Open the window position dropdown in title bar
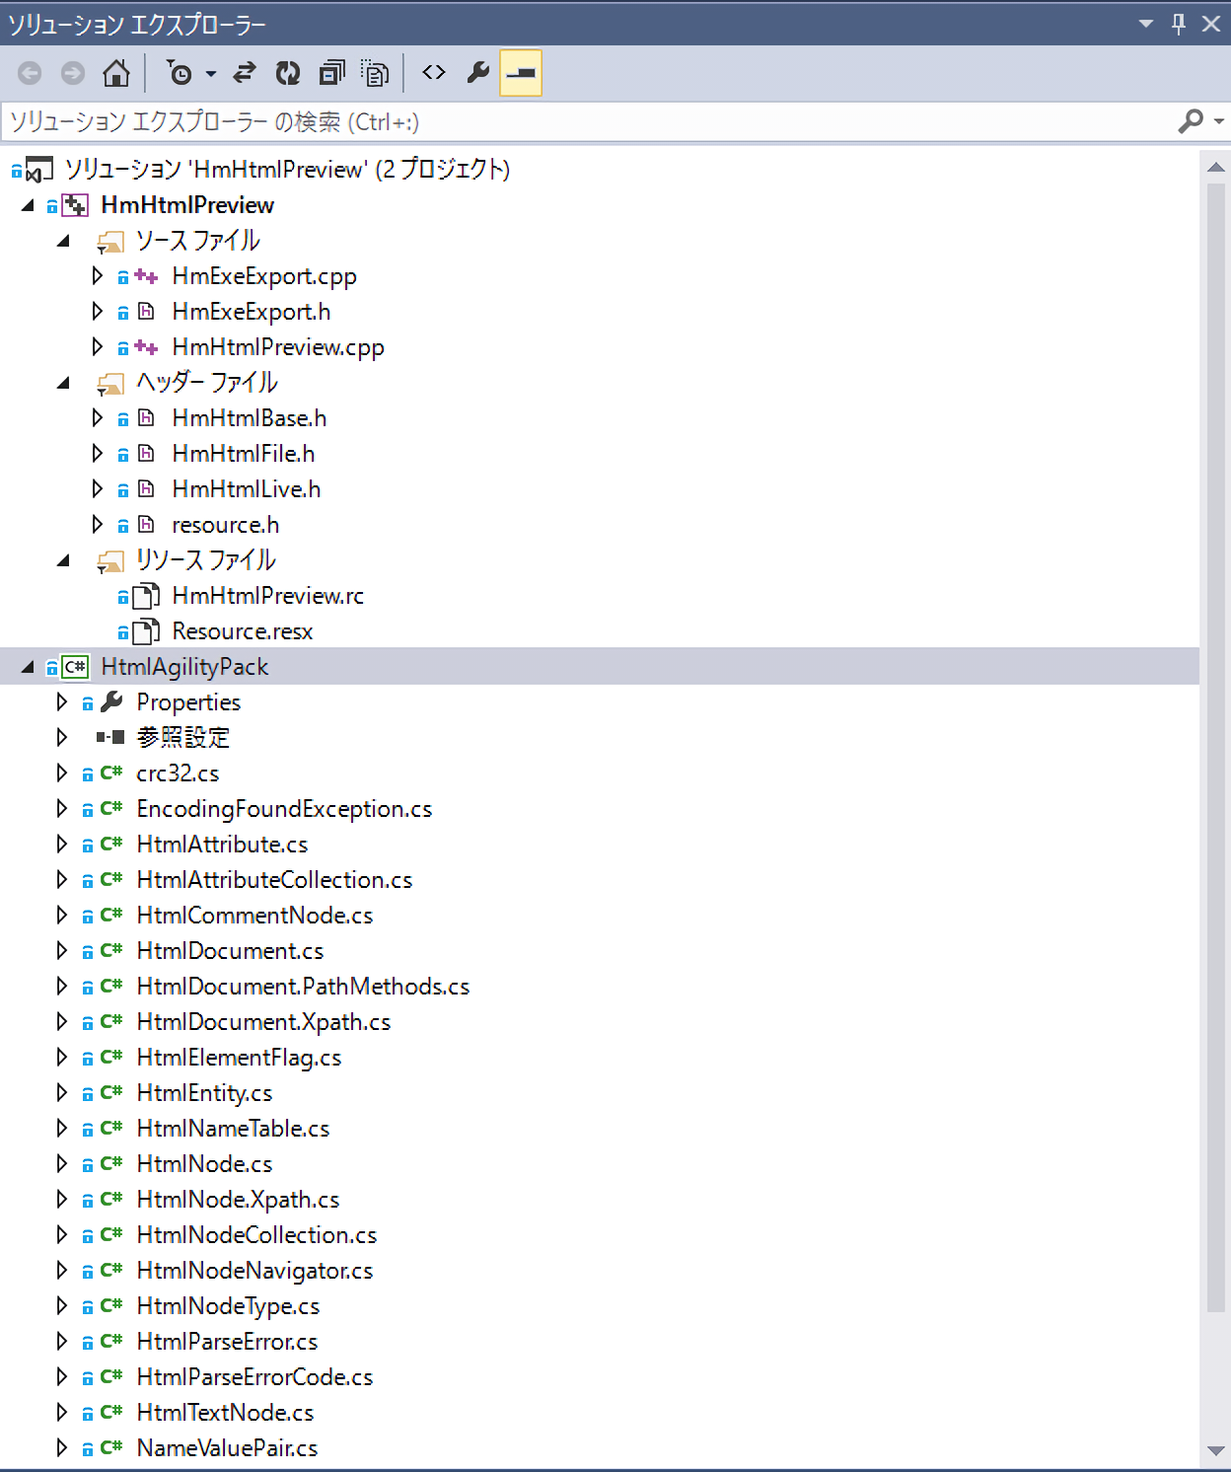1231x1472 pixels. [1146, 24]
